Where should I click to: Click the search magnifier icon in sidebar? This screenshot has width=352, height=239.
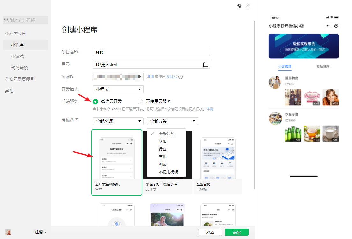click(6, 20)
